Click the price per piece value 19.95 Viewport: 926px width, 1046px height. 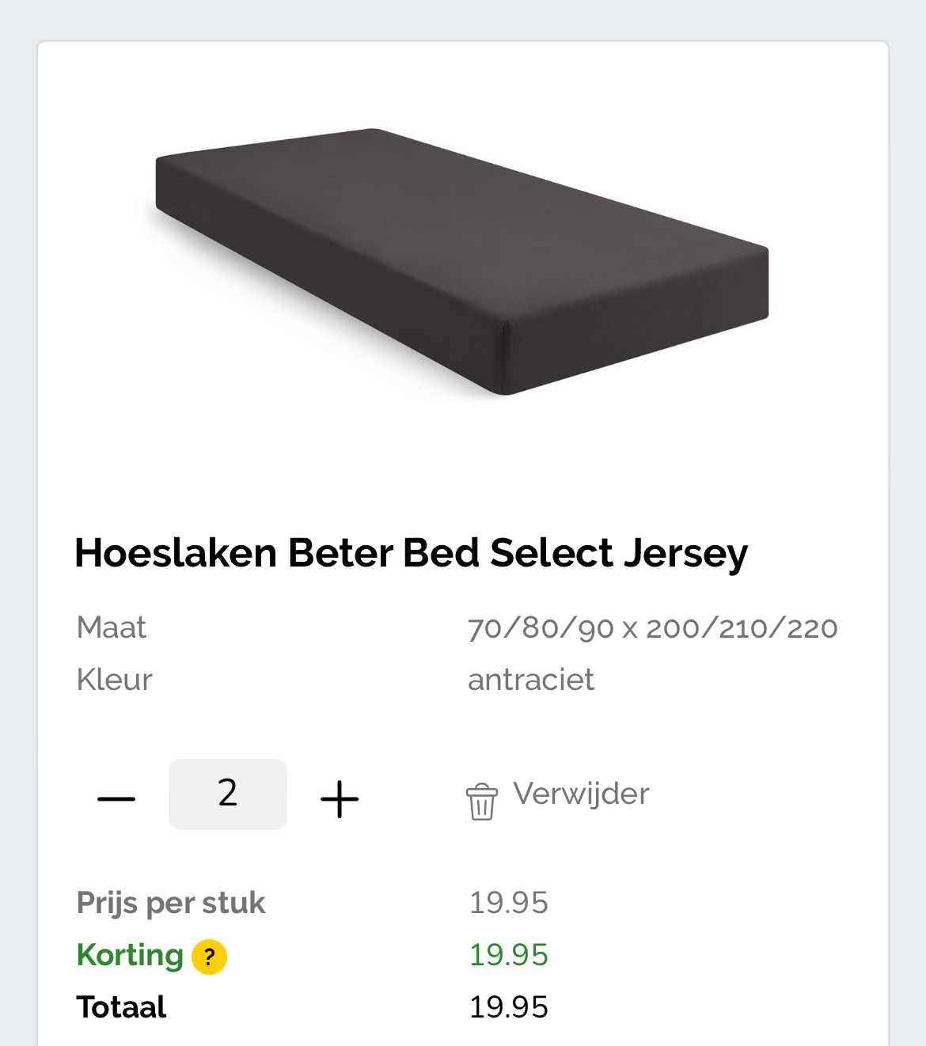(509, 902)
